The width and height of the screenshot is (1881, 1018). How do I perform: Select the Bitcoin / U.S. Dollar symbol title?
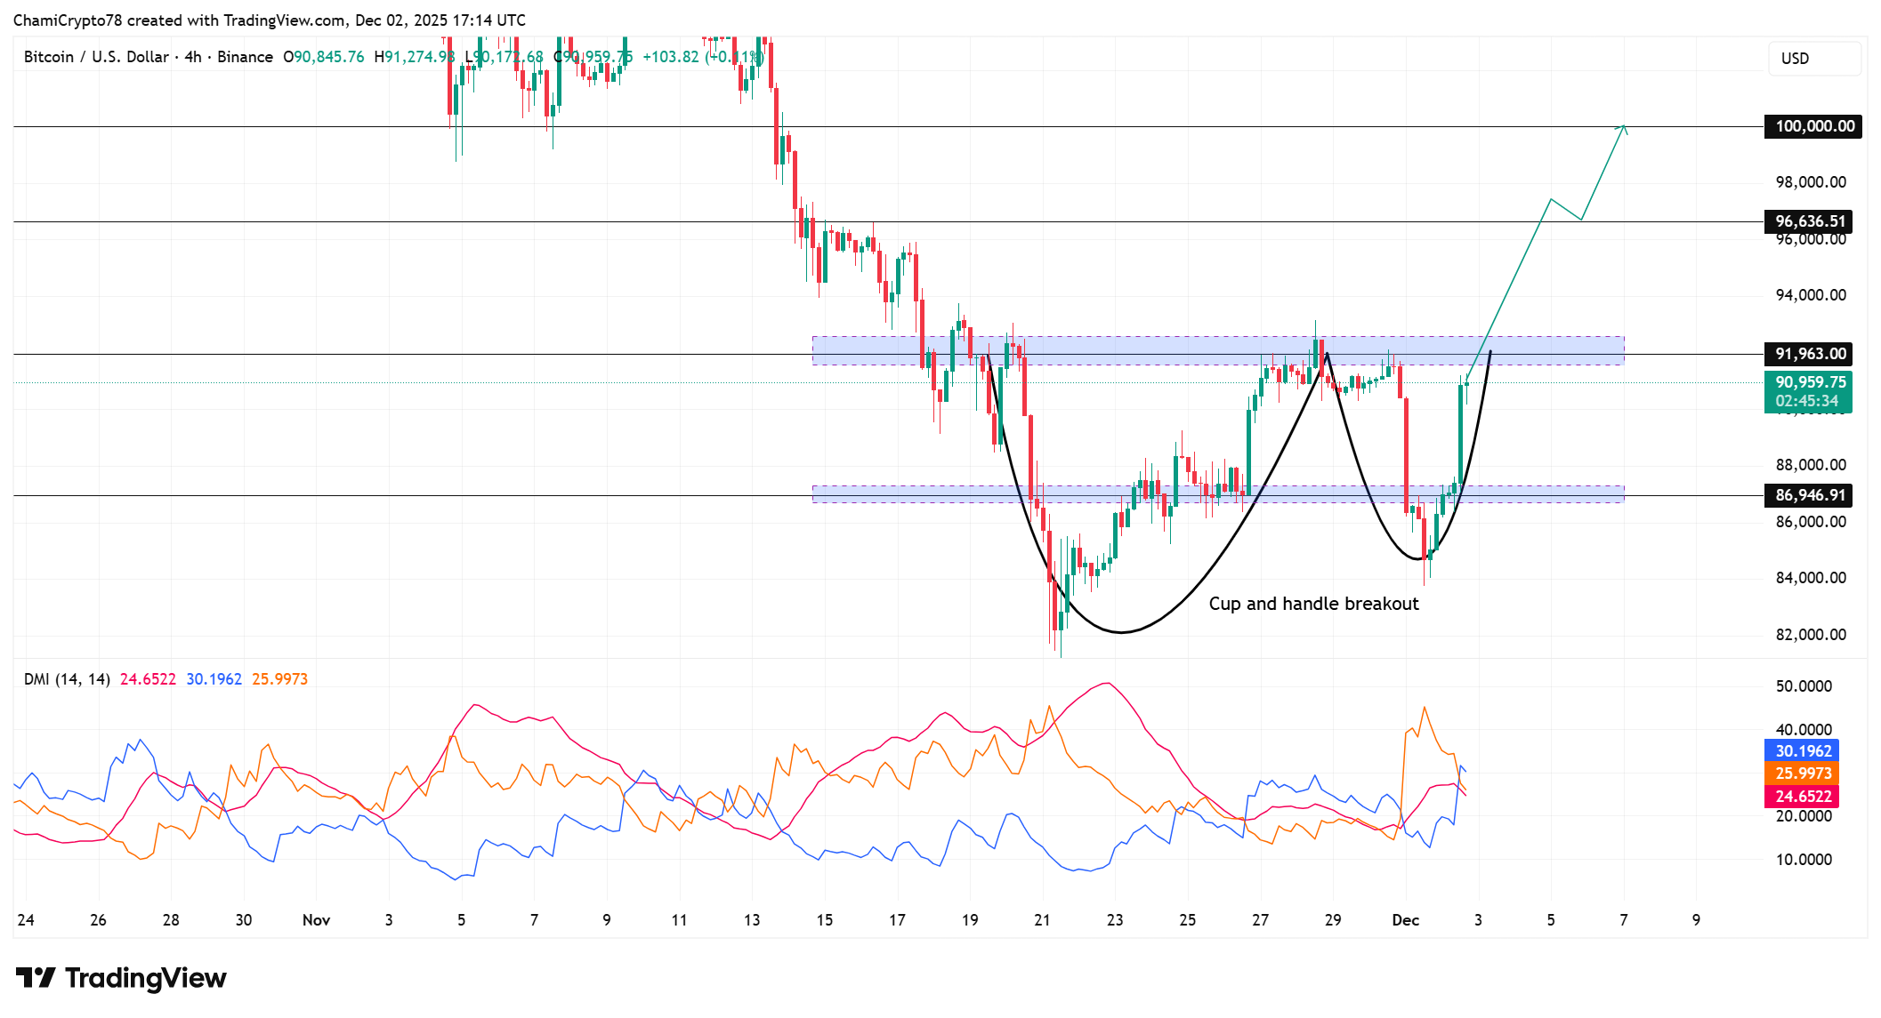point(95,56)
